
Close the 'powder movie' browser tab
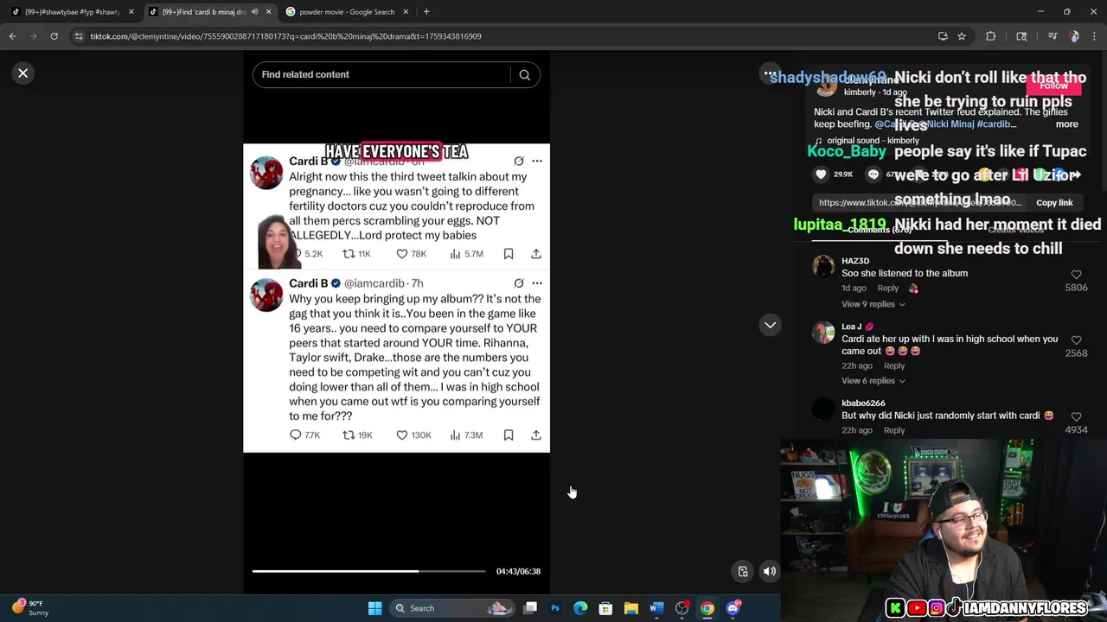[x=405, y=12]
